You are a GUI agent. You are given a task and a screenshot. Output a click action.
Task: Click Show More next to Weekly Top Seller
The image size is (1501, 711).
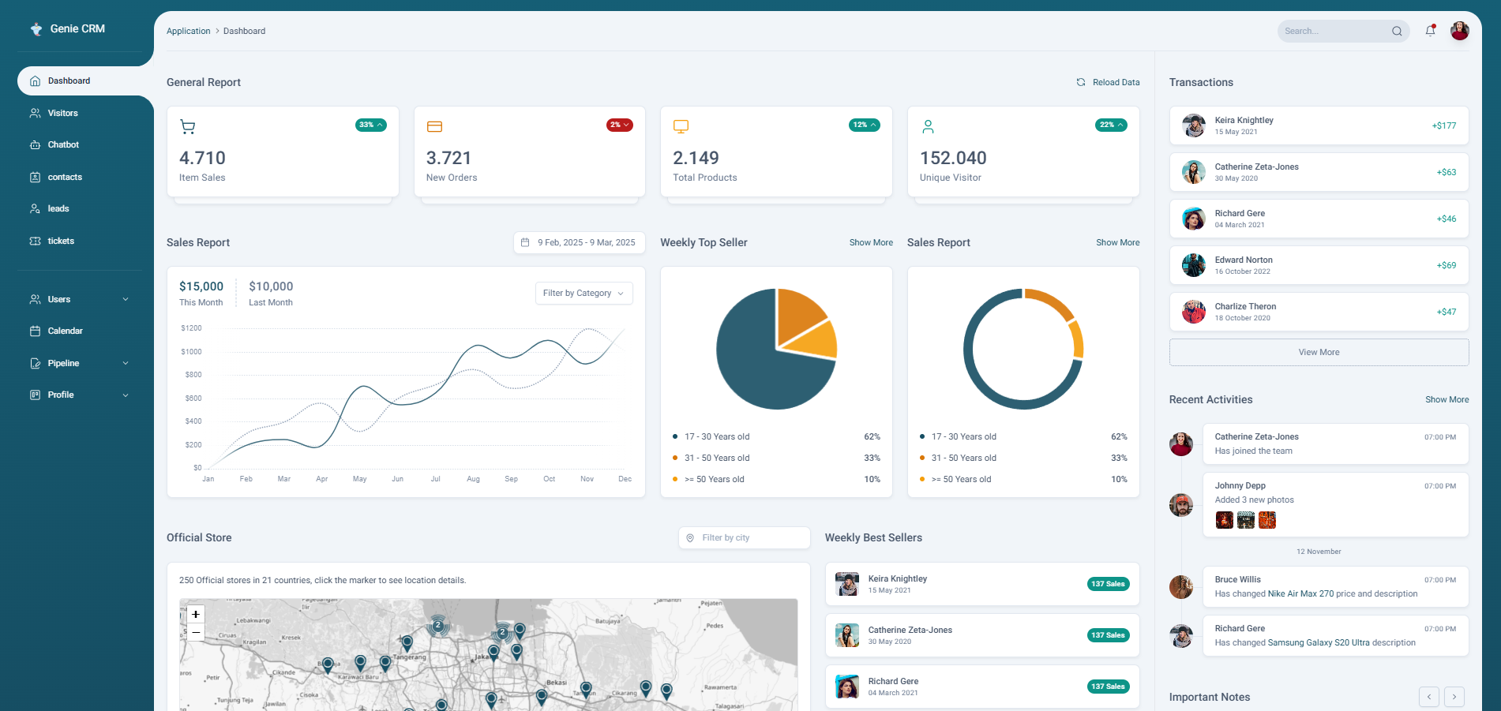pos(871,242)
